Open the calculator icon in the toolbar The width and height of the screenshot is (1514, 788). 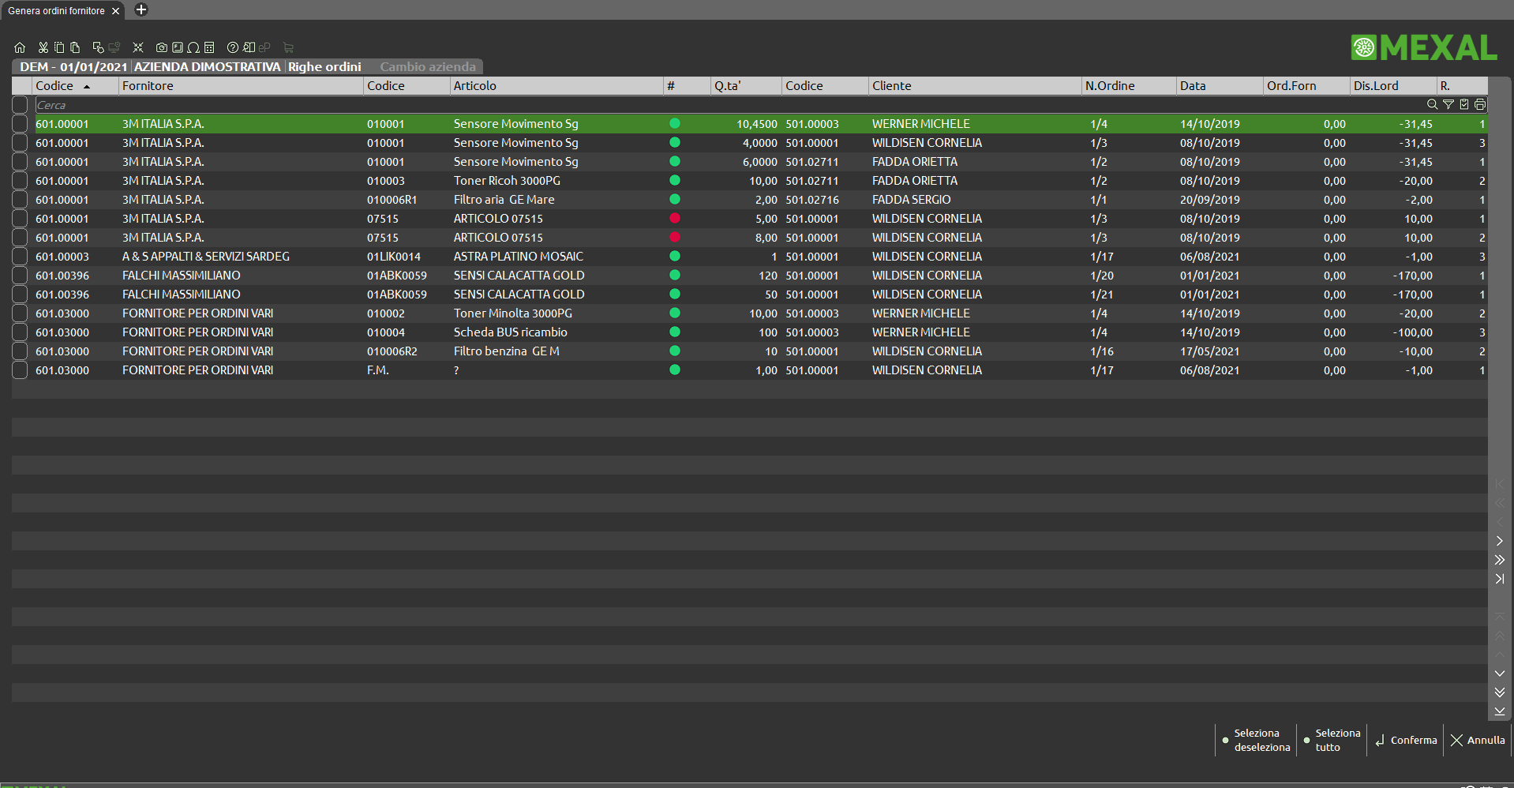[x=209, y=47]
